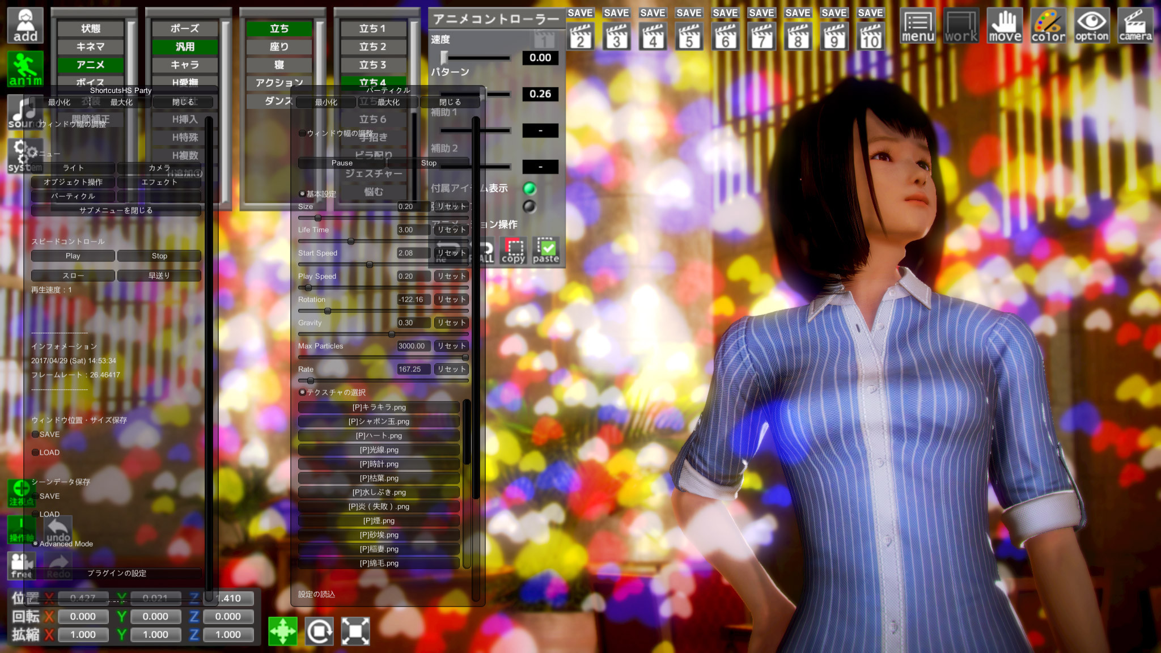Open the カメラ submenu button

tap(159, 168)
